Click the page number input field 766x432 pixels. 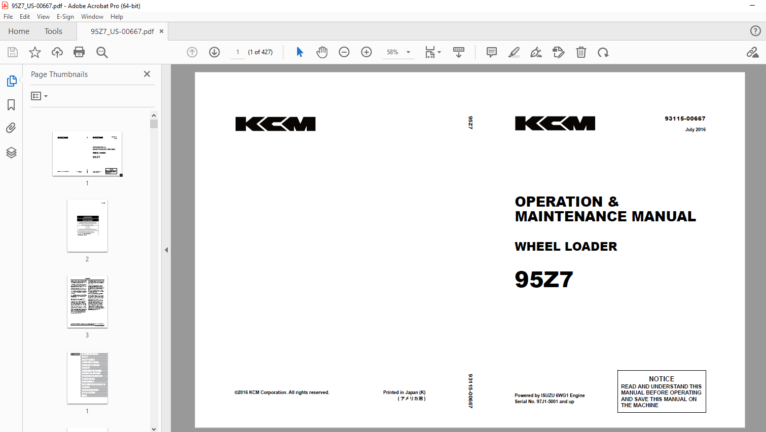coord(238,52)
